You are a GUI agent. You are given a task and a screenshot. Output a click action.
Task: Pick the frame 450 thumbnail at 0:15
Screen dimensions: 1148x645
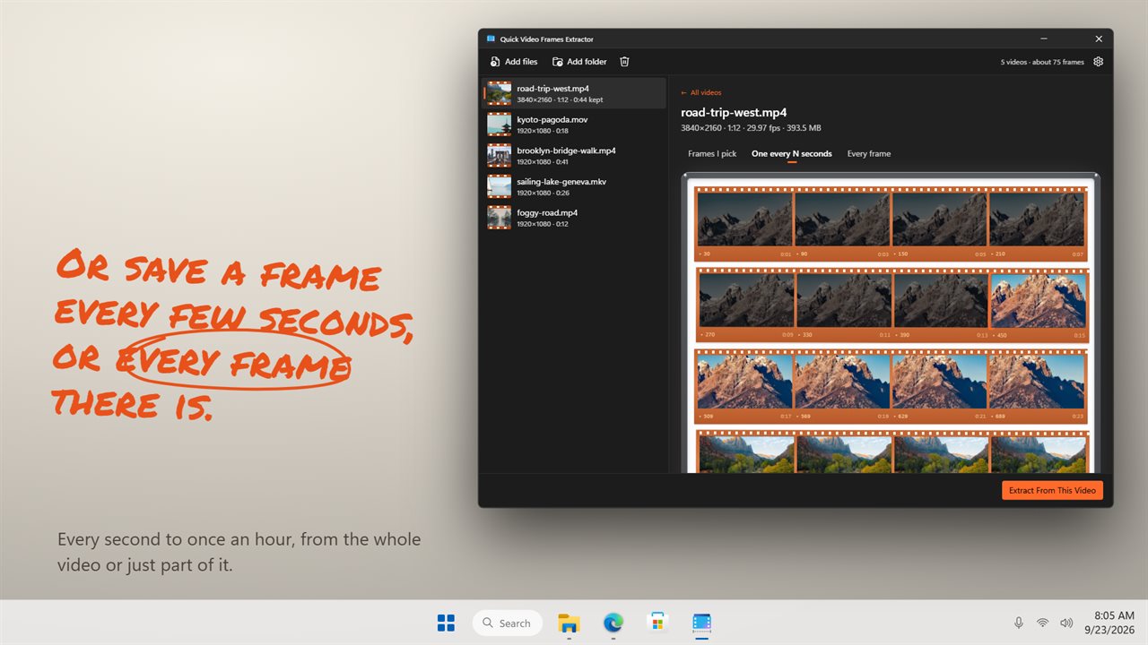click(x=1039, y=300)
